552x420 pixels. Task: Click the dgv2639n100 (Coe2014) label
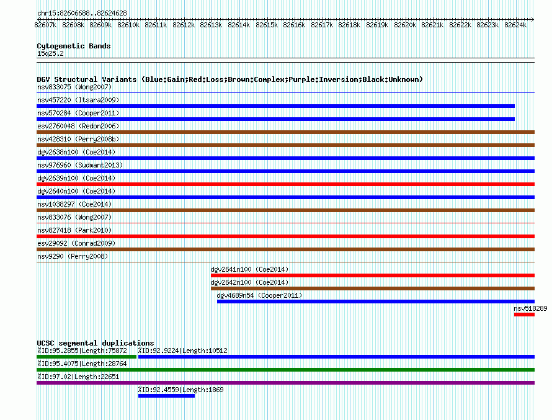coord(76,178)
